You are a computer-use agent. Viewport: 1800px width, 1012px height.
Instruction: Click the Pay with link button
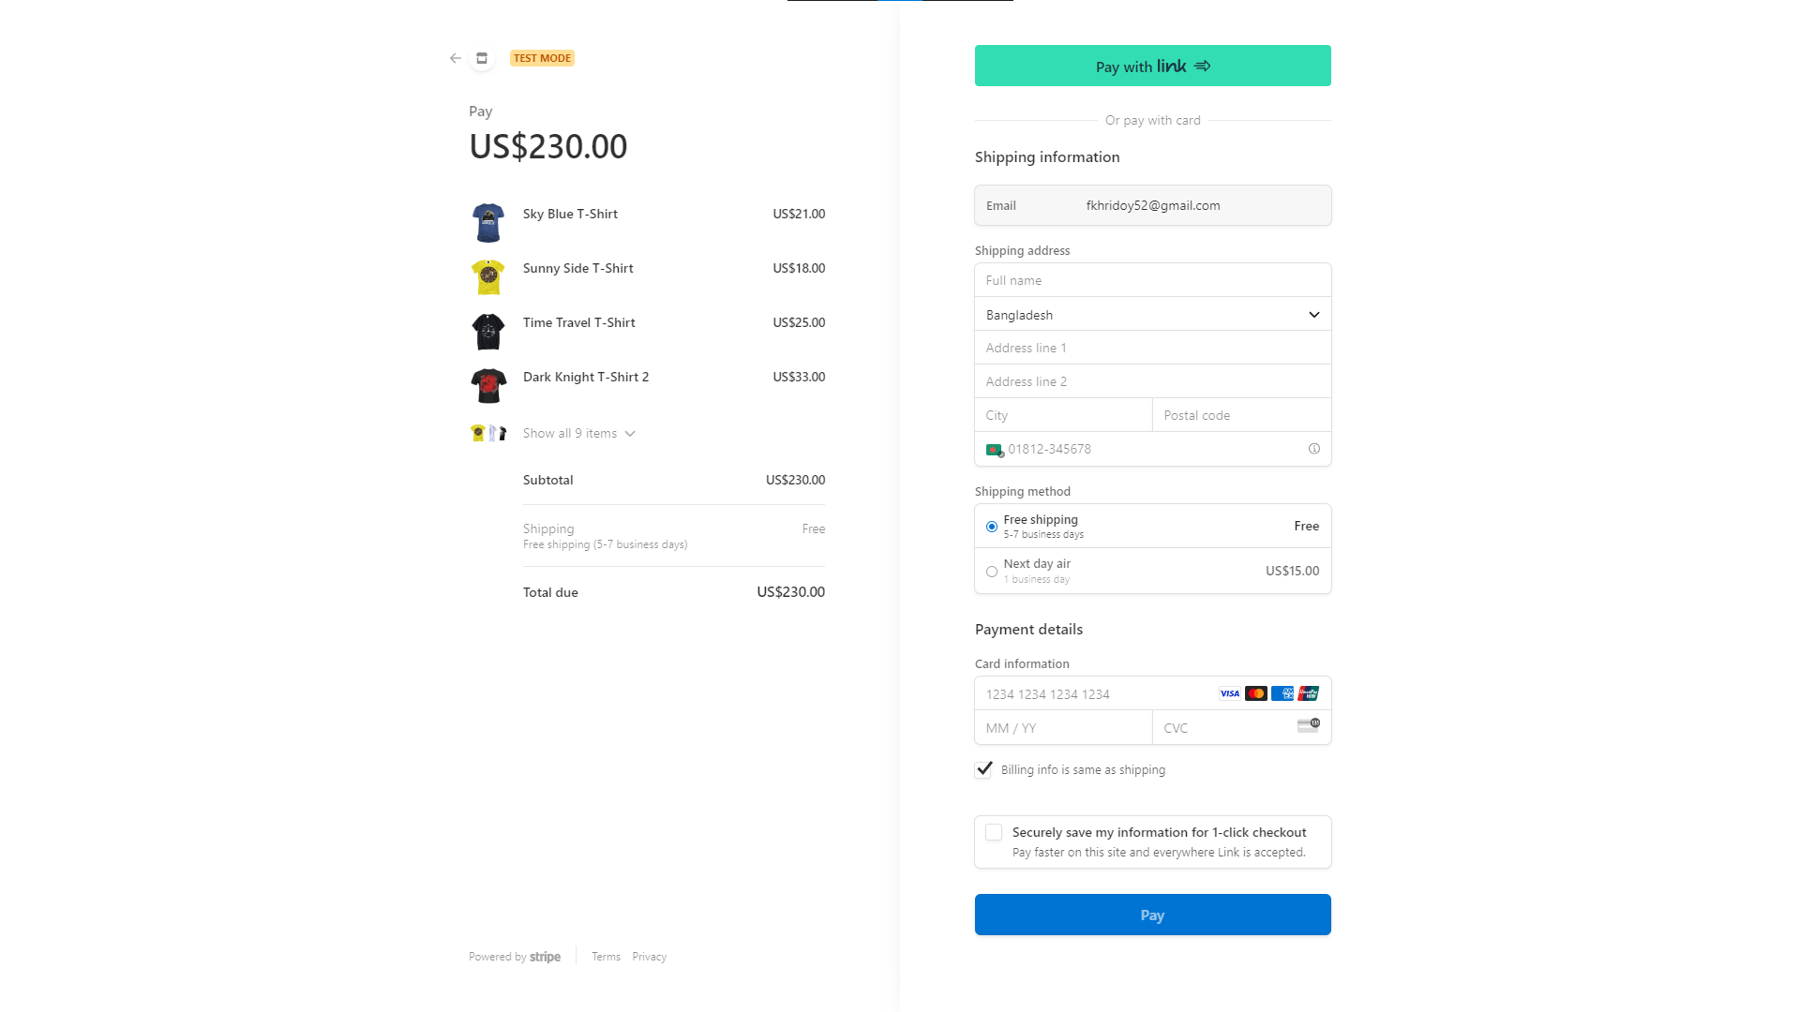point(1152,66)
